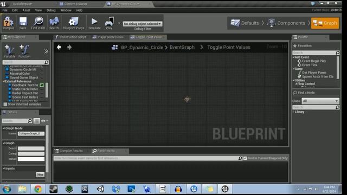This screenshot has height=195, width=347.
Task: Toggle Find in Current Blueprint Only
Action: pos(245,158)
